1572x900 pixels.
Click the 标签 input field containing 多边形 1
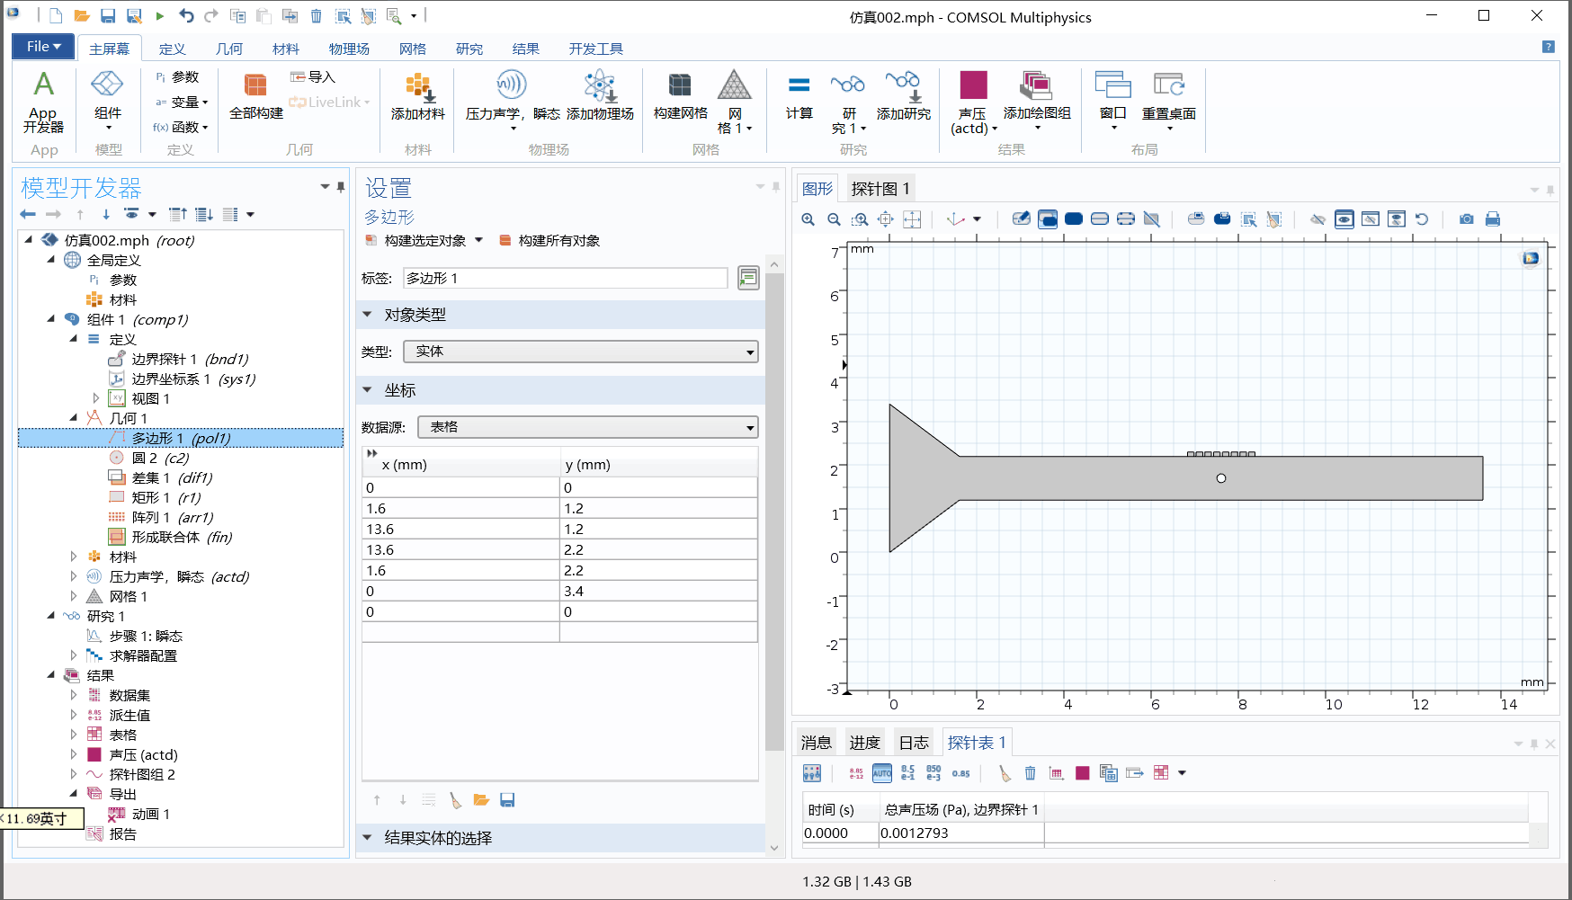point(565,279)
